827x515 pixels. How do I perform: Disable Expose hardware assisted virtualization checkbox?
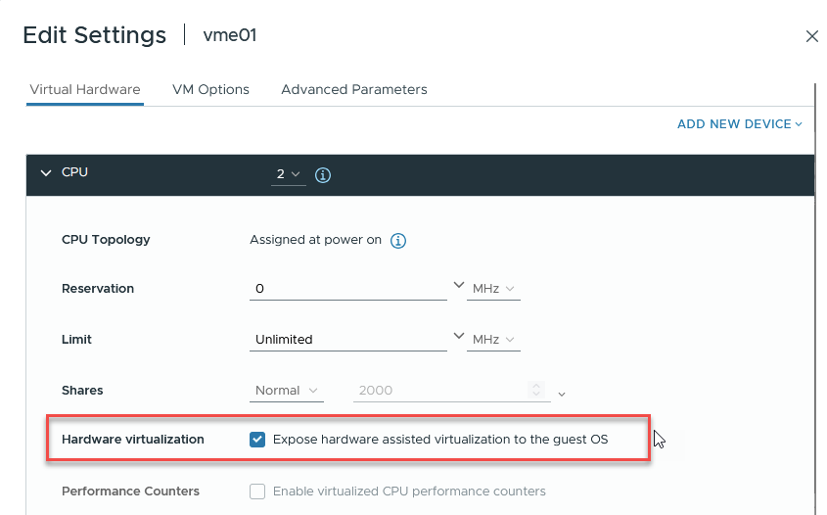[x=257, y=440]
